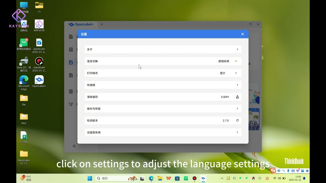
Task: Add a new tab with plus button
Action: (102, 24)
